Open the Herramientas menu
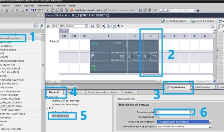Viewport: 224px width, 132px height. [45, 6]
